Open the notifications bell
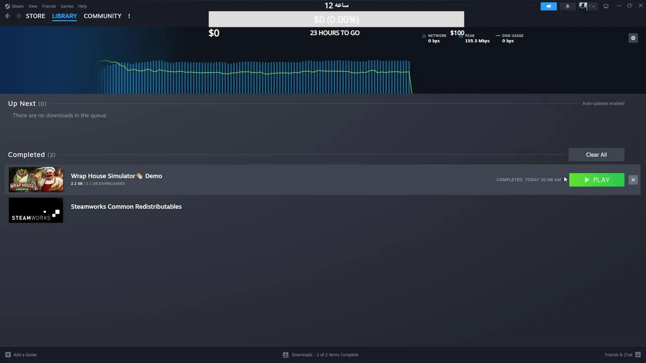Viewport: 646px width, 363px height. tap(567, 6)
